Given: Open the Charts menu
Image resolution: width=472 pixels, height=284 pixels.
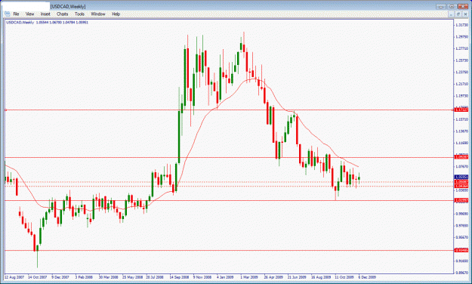Looking at the screenshot, I should click(x=63, y=14).
